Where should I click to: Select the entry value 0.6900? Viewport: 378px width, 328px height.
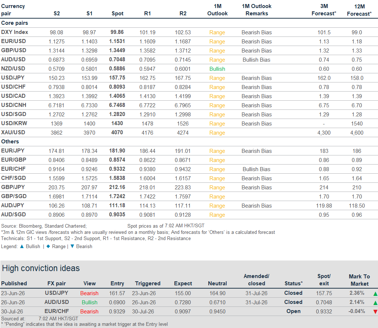click(117, 302)
